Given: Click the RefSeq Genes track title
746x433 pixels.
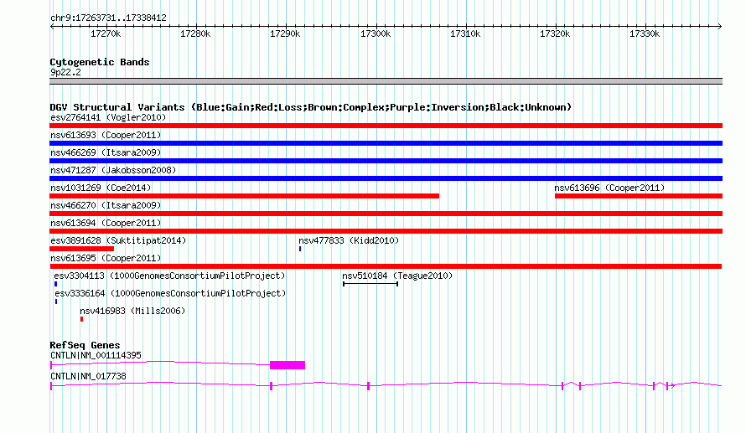Looking at the screenshot, I should tap(85, 345).
